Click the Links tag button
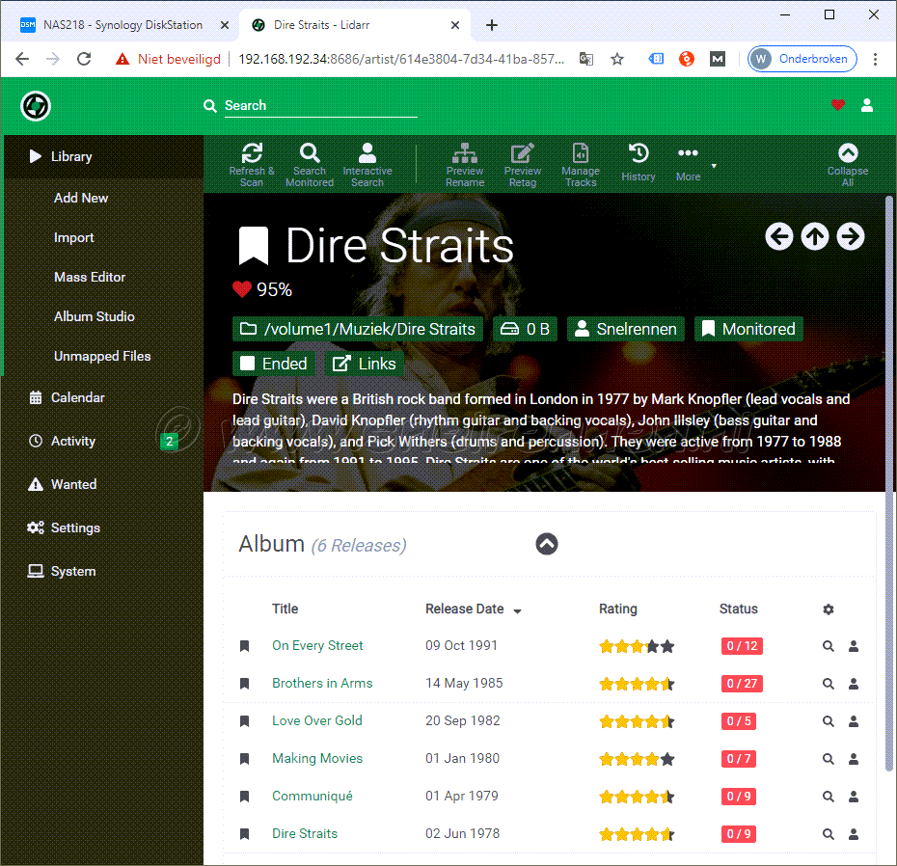The height and width of the screenshot is (866, 897). coord(365,364)
